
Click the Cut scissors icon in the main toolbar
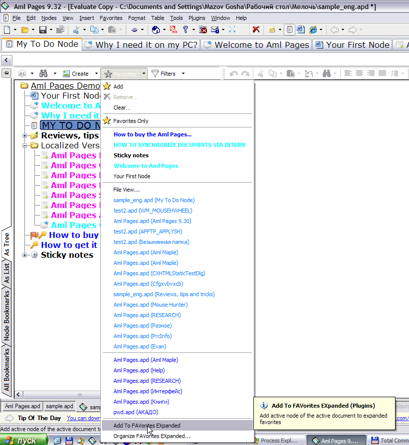click(x=76, y=29)
